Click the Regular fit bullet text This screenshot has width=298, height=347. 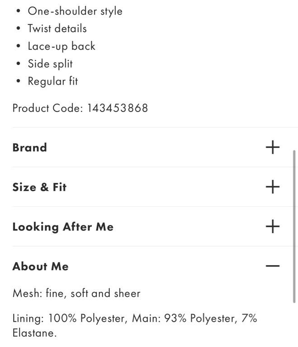[x=53, y=81]
